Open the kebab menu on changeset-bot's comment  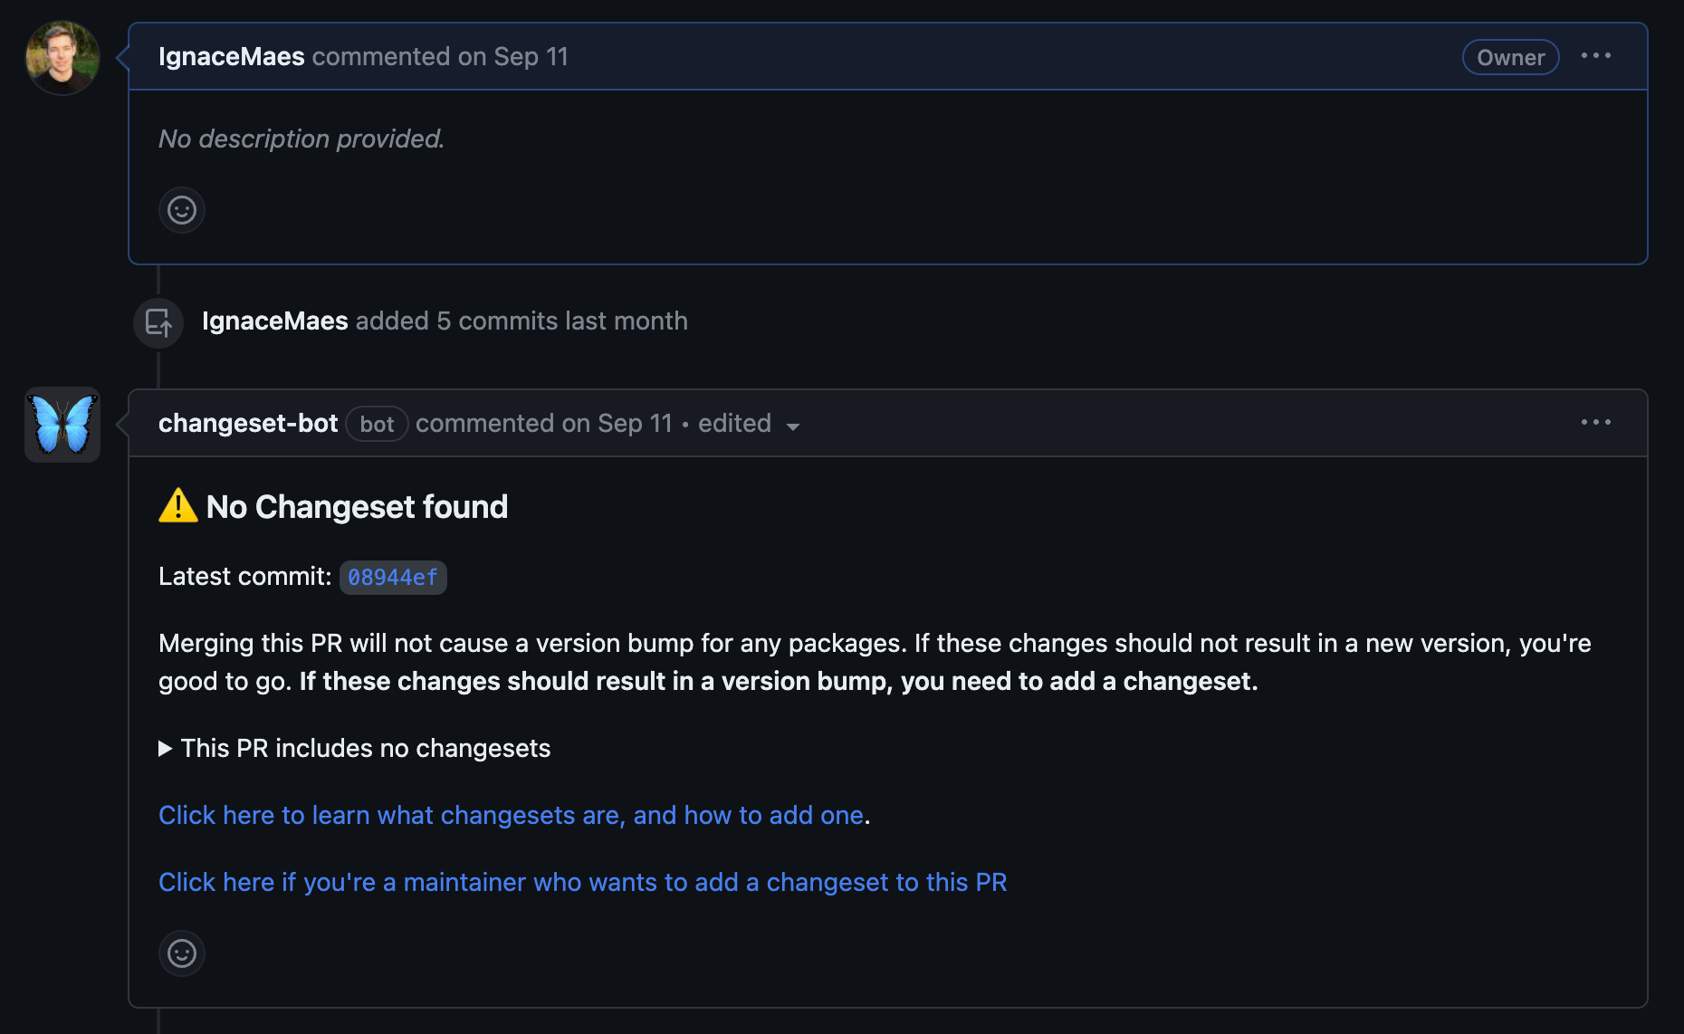[x=1596, y=422]
